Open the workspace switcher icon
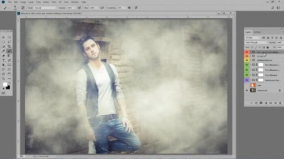 [279, 8]
